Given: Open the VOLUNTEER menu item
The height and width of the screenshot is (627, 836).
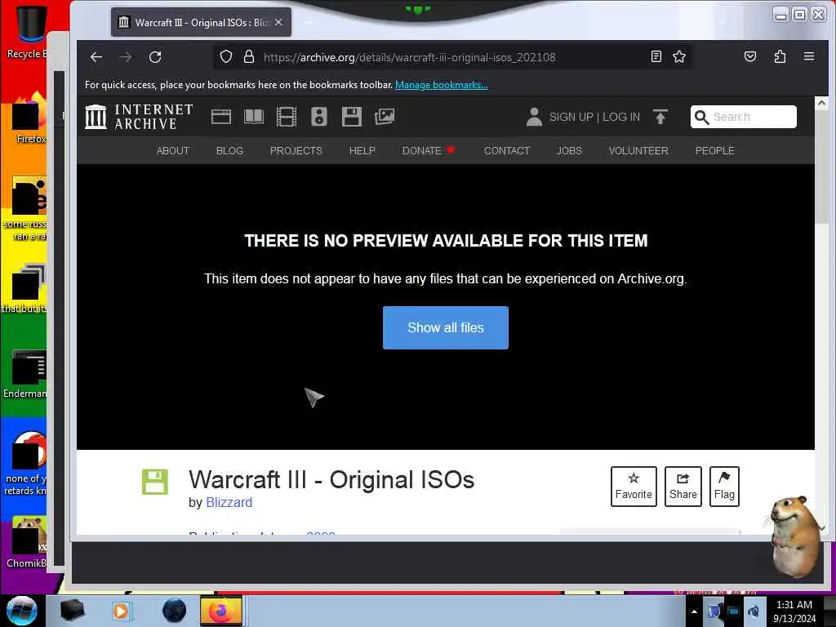Looking at the screenshot, I should 638,151.
